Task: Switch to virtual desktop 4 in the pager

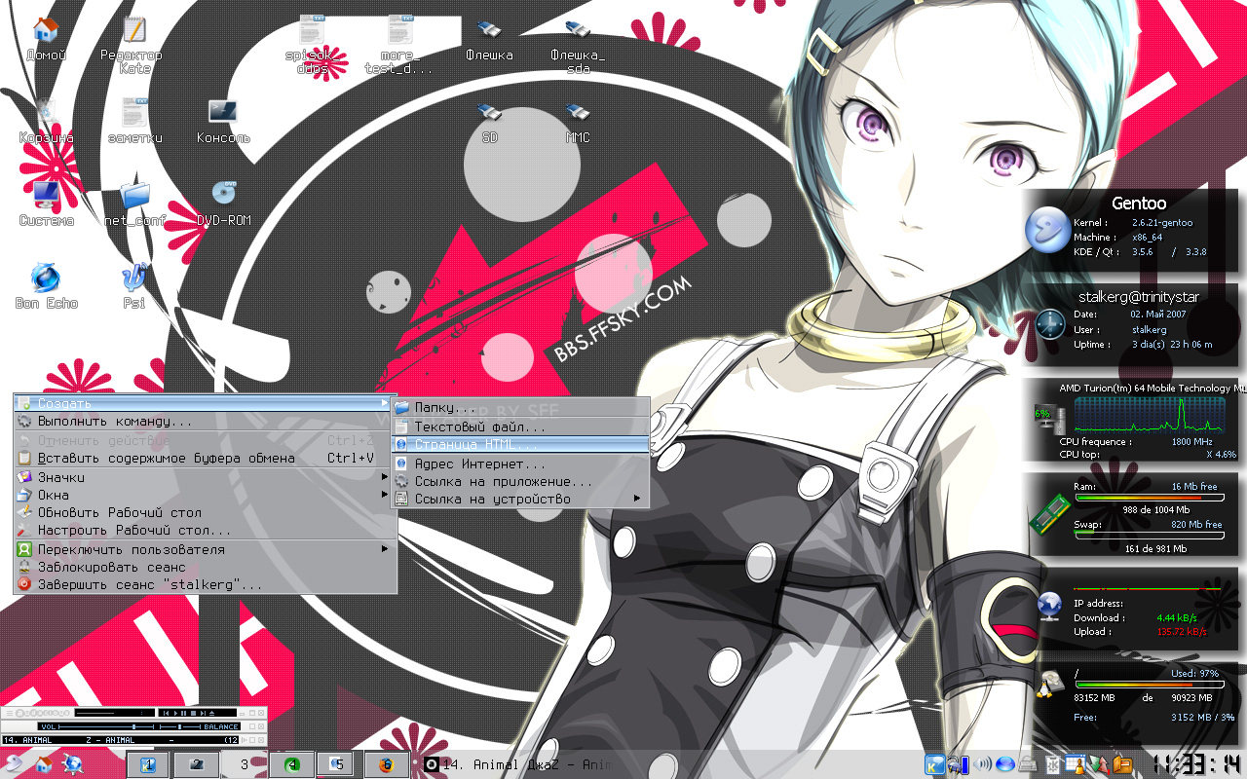Action: (291, 764)
